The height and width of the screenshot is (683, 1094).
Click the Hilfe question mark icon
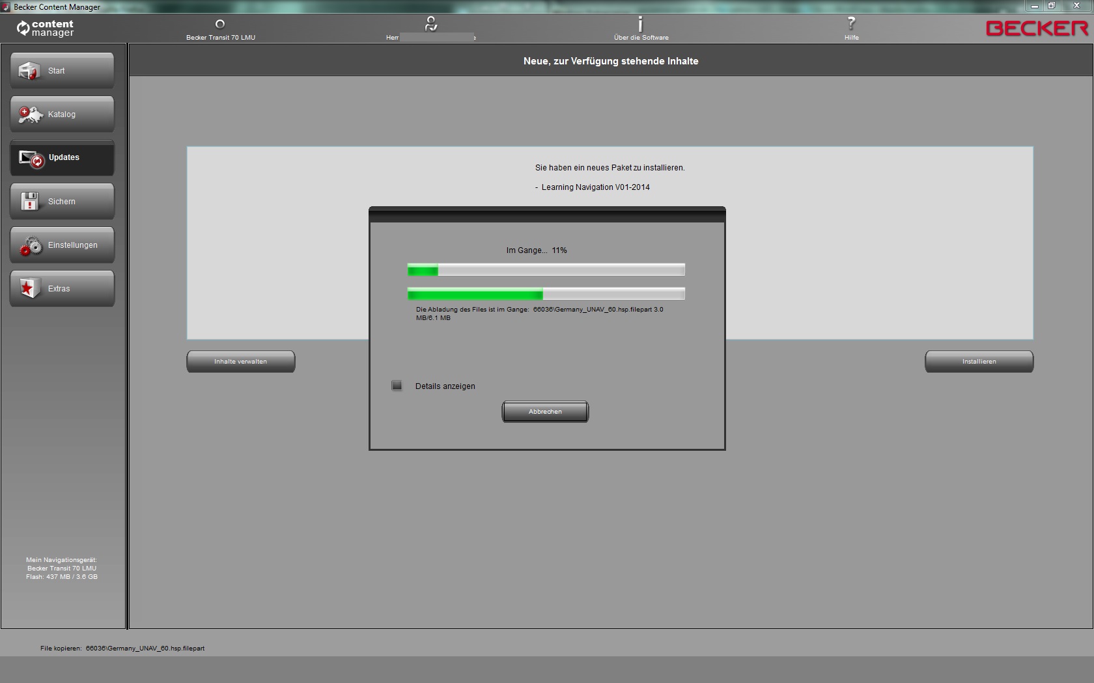click(x=851, y=25)
